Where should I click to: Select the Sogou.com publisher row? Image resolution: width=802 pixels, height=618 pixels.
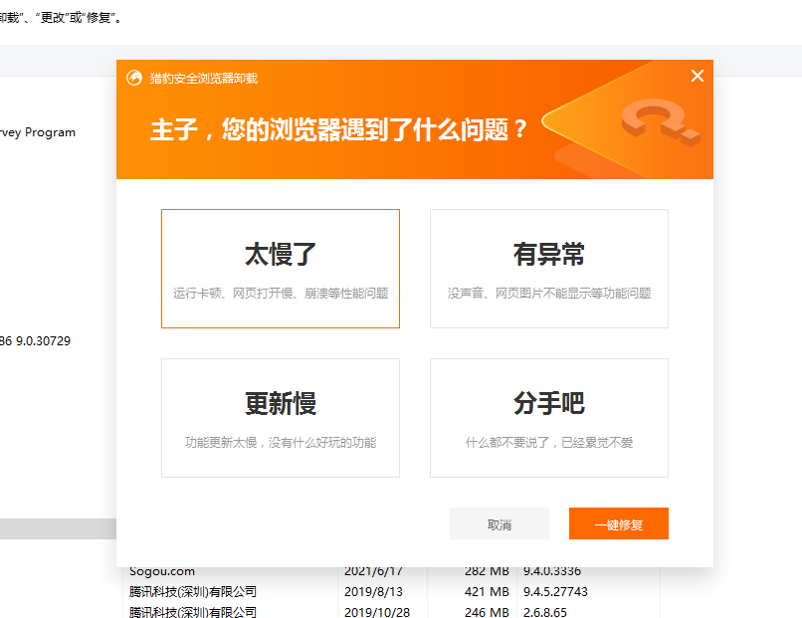[162, 571]
